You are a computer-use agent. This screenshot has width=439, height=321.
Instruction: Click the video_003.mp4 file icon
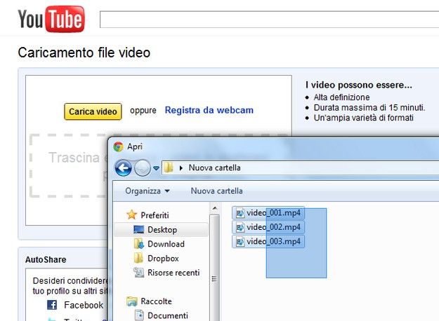(240, 242)
